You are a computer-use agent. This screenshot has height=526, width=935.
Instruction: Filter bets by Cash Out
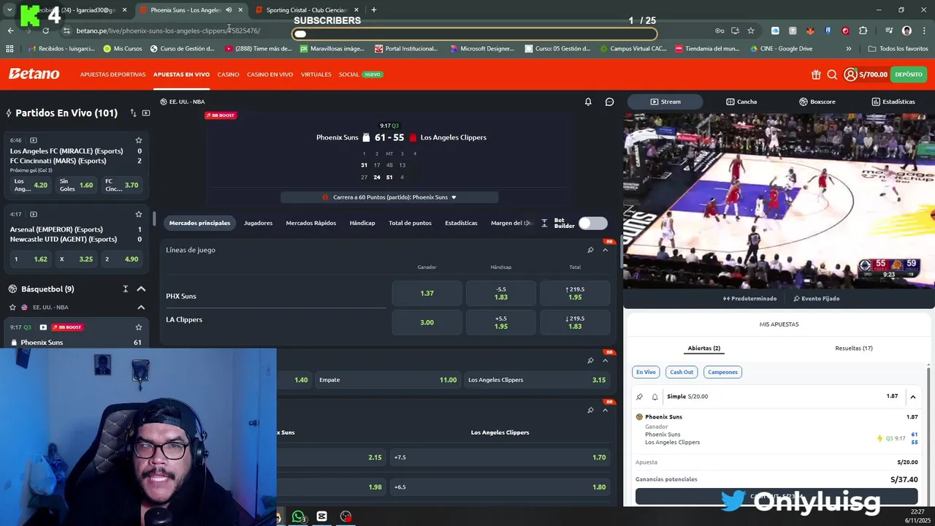tap(682, 372)
